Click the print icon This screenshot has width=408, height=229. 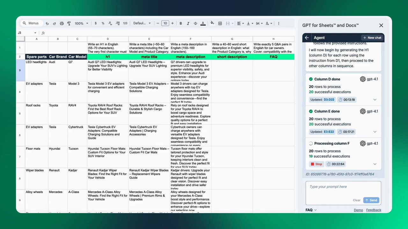click(62, 24)
